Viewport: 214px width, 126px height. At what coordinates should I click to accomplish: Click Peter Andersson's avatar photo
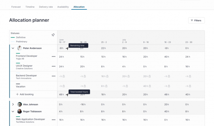coord(19,48)
